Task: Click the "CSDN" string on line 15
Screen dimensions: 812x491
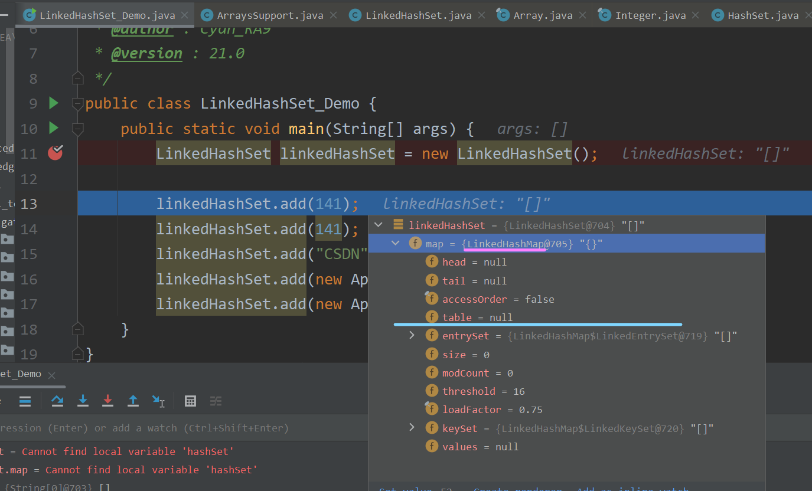Action: click(x=342, y=254)
